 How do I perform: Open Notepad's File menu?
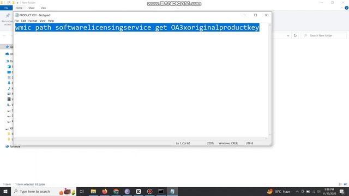click(17, 21)
